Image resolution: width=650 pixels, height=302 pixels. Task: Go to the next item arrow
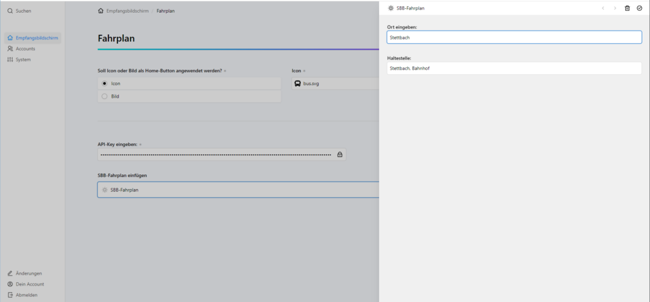(614, 8)
